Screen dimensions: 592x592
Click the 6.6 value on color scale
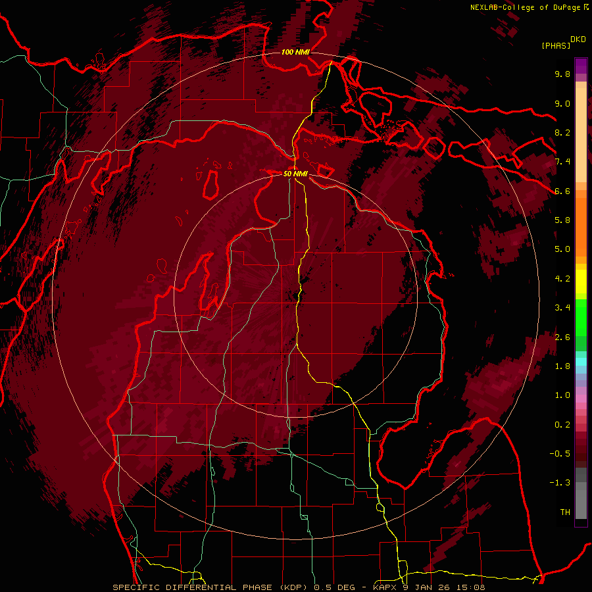point(562,191)
